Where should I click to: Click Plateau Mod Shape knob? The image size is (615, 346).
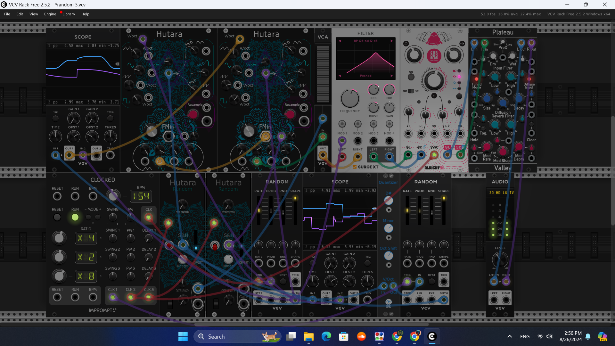tap(503, 152)
